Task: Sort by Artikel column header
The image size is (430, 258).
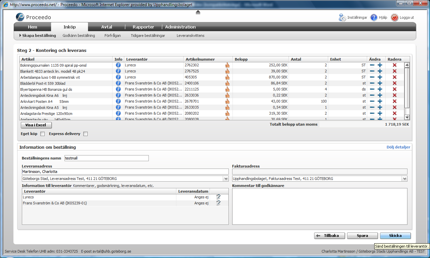Action: point(66,59)
